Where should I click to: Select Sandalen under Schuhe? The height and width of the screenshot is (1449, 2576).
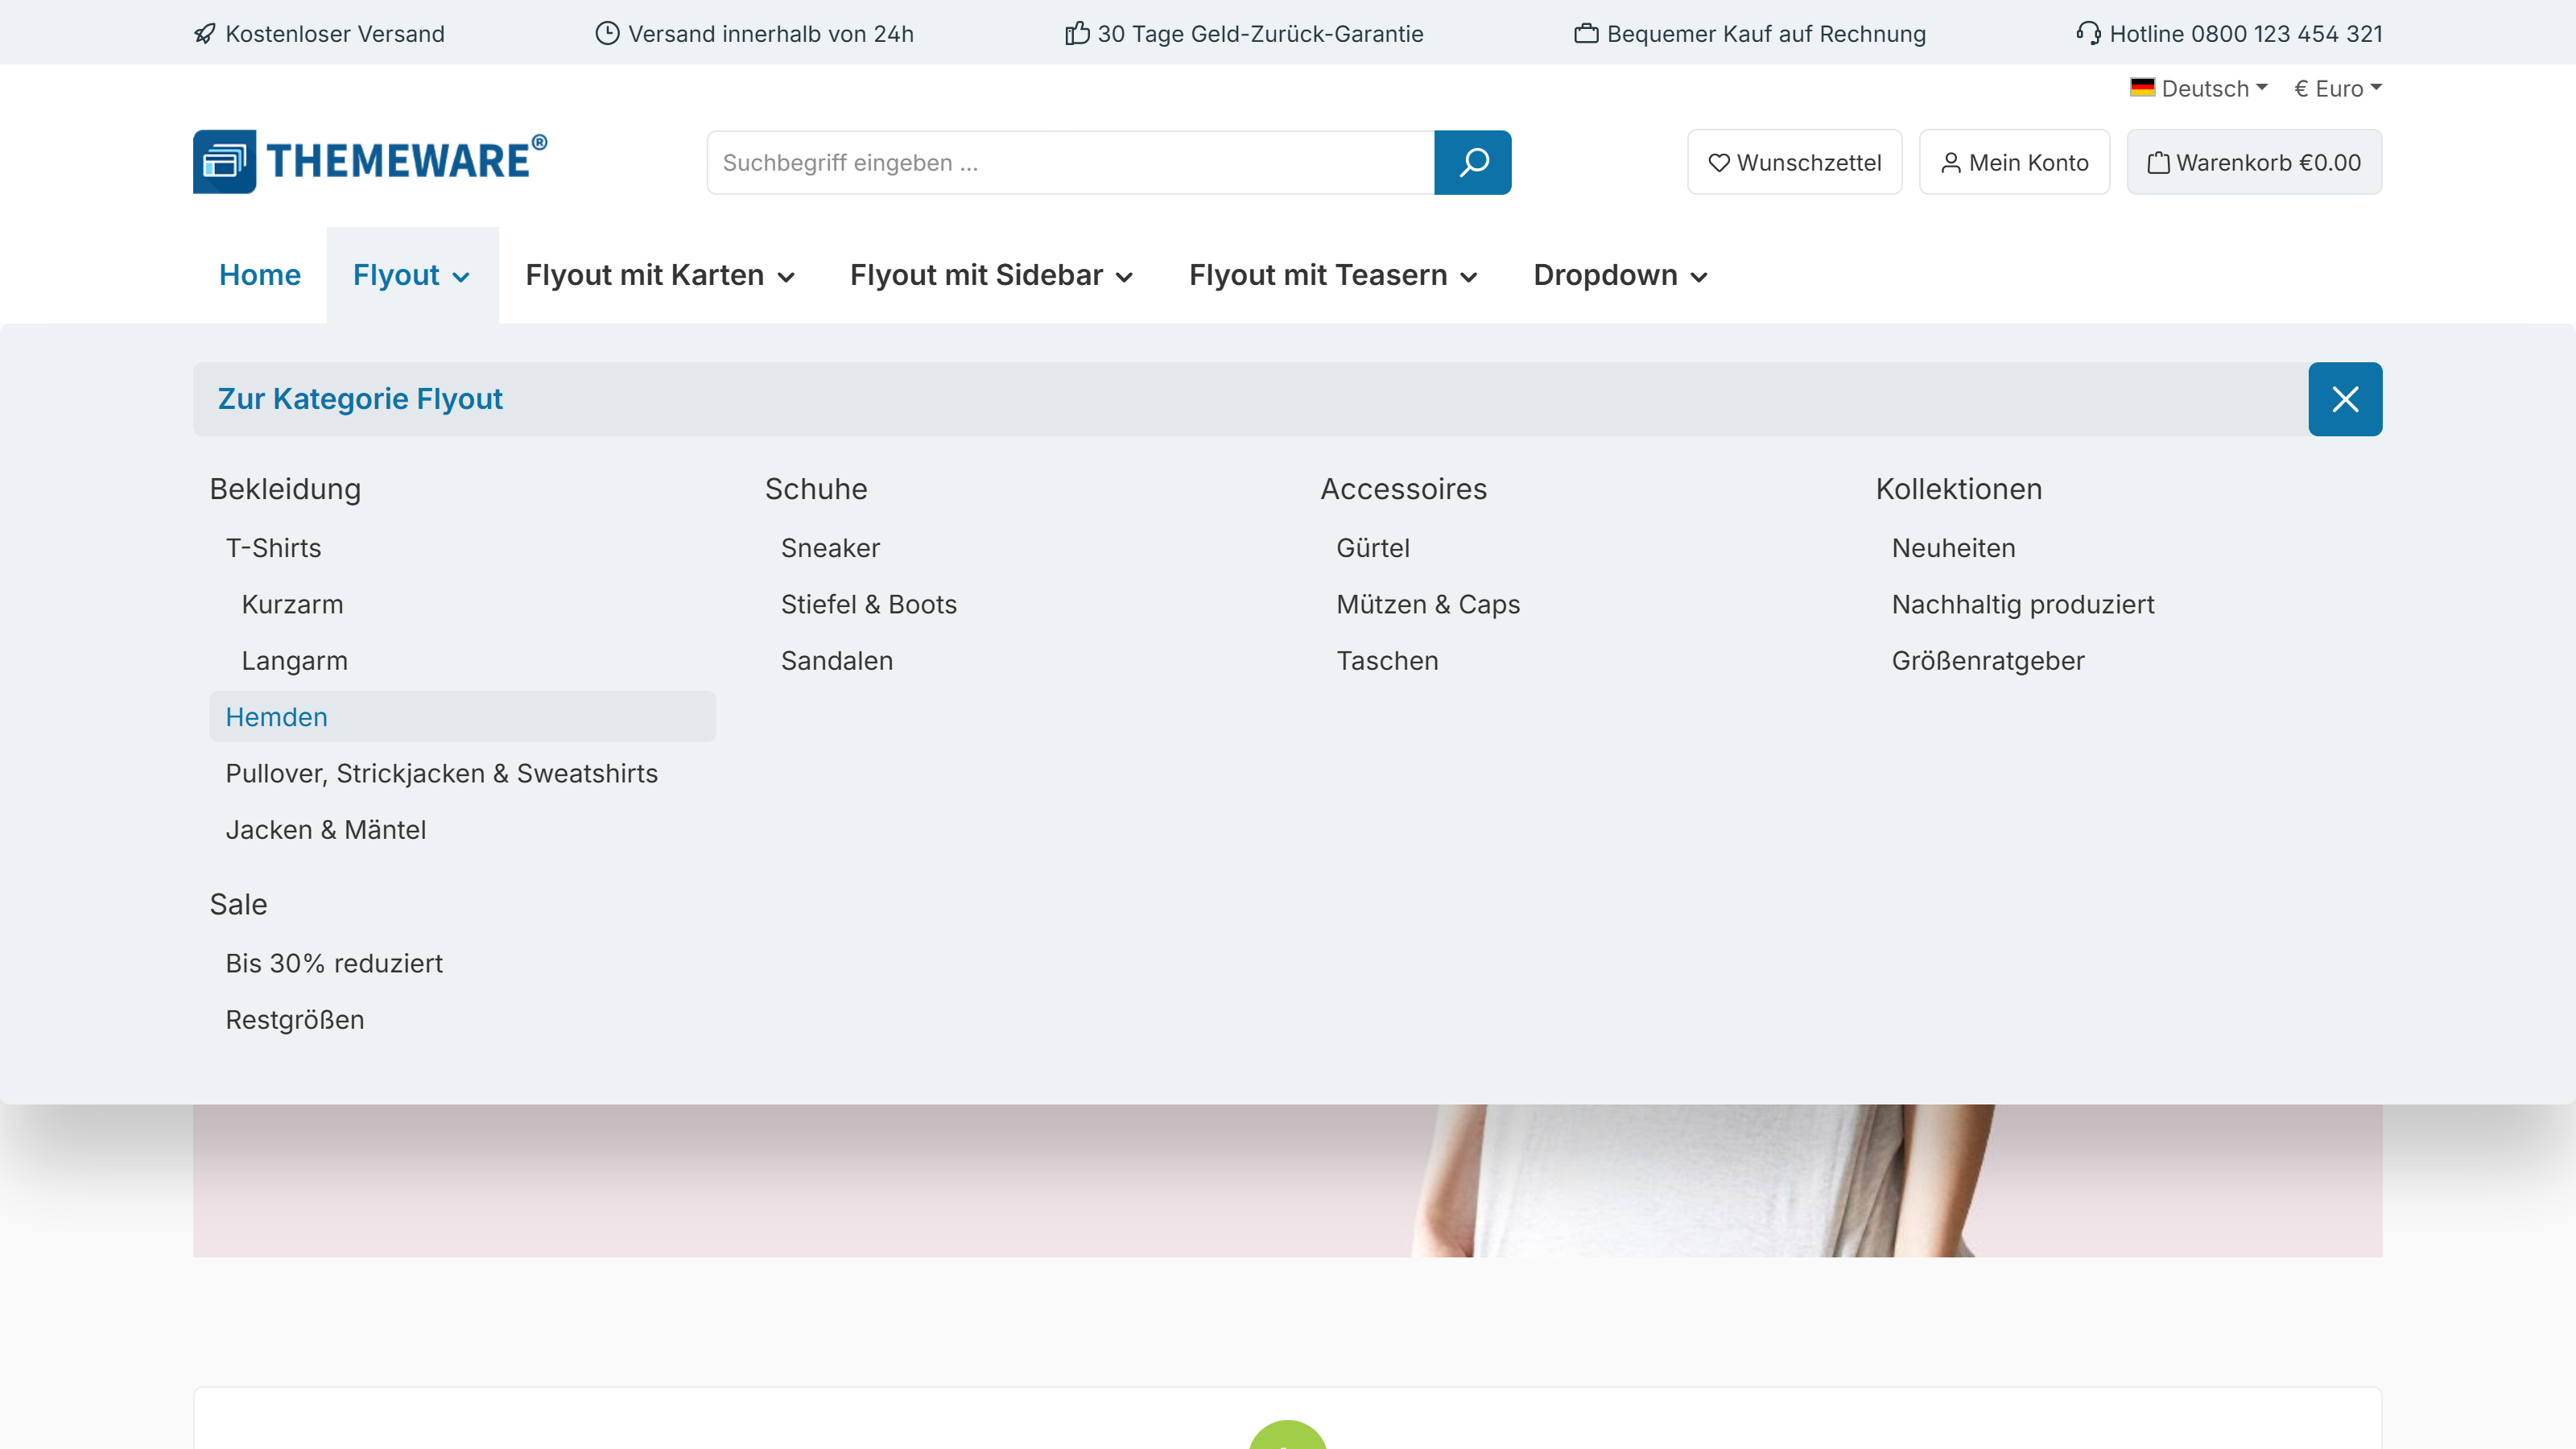(x=836, y=661)
